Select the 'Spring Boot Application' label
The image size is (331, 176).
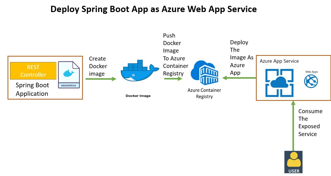pyautogui.click(x=32, y=89)
